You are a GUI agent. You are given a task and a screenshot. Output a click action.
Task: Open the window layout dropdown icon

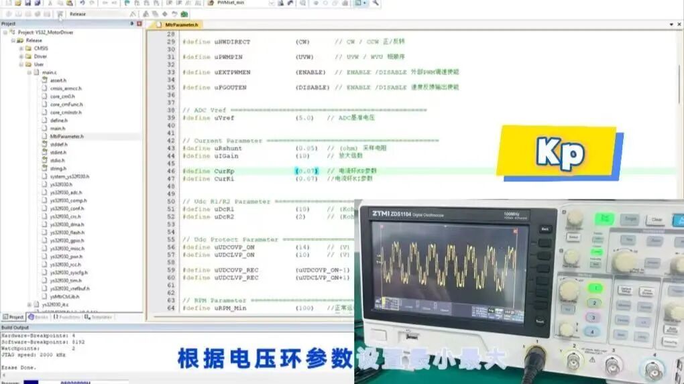click(x=360, y=3)
